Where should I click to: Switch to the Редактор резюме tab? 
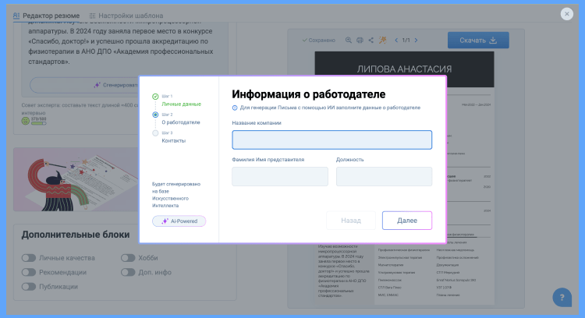[x=46, y=16]
